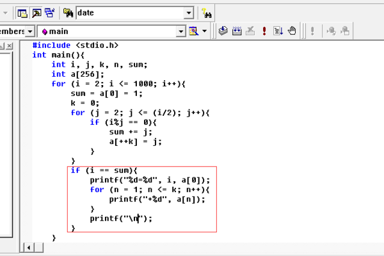384x256 pixels.
Task: Open the main function combo dropdown arrow
Action: (180, 31)
